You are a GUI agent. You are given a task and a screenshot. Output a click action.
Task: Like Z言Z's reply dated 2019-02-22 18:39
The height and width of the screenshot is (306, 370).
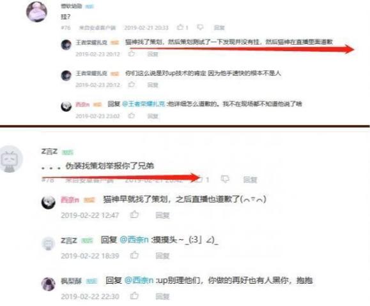pos(134,255)
